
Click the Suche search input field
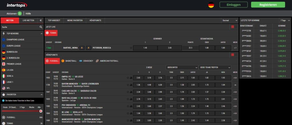coord(22,27)
